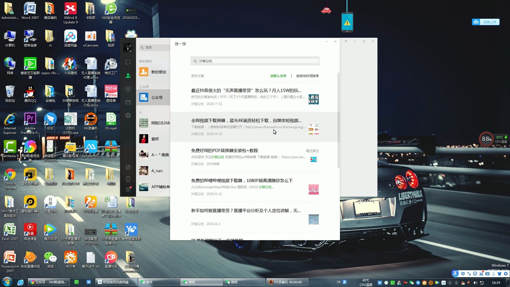Switch to KK录像机 00:00:49 taskbar item
The height and width of the screenshot is (287, 510).
click(287, 282)
